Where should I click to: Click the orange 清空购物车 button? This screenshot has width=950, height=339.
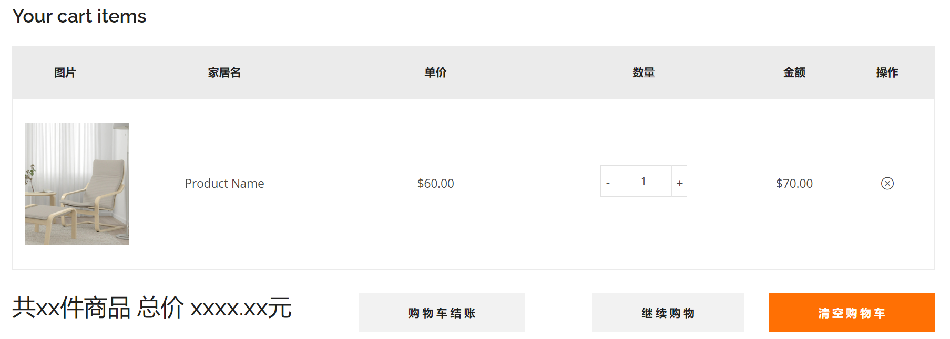tap(851, 313)
